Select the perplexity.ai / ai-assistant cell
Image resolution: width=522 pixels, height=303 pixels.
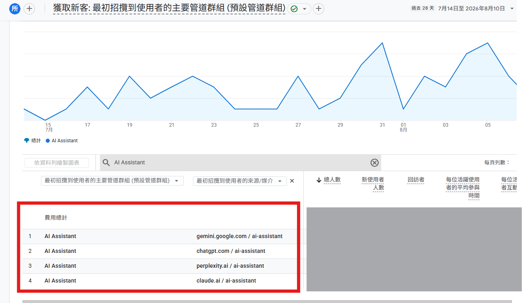tap(230, 266)
